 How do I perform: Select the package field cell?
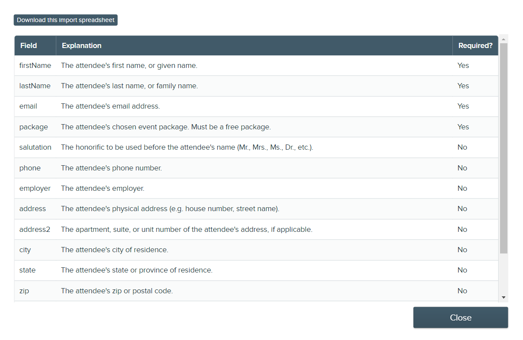35,127
